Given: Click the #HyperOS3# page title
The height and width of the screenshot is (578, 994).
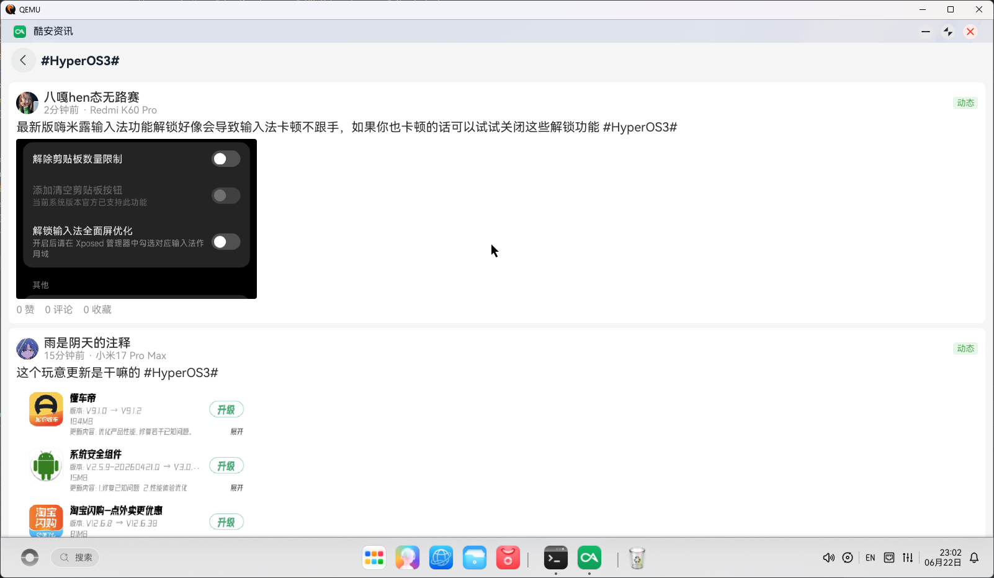Looking at the screenshot, I should [80, 61].
